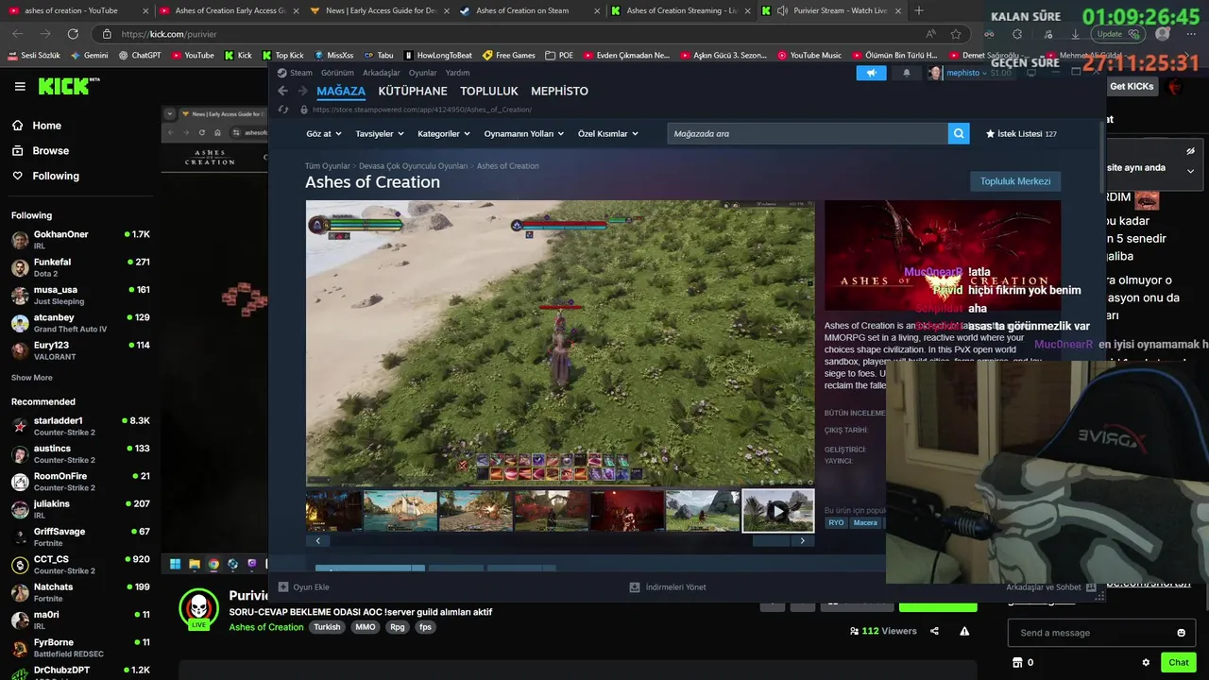Expand Kategoriler dropdown
The height and width of the screenshot is (680, 1209).
[443, 134]
